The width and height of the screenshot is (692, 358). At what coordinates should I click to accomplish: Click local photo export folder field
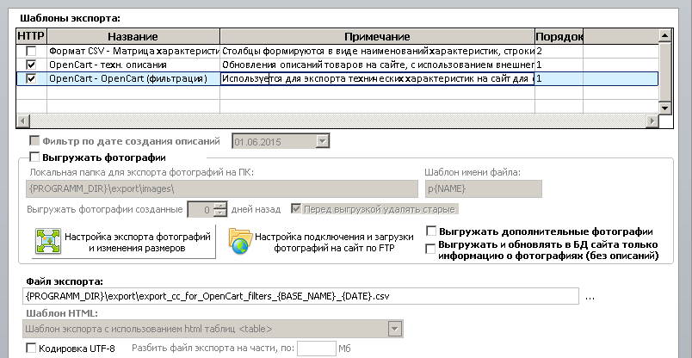(222, 189)
